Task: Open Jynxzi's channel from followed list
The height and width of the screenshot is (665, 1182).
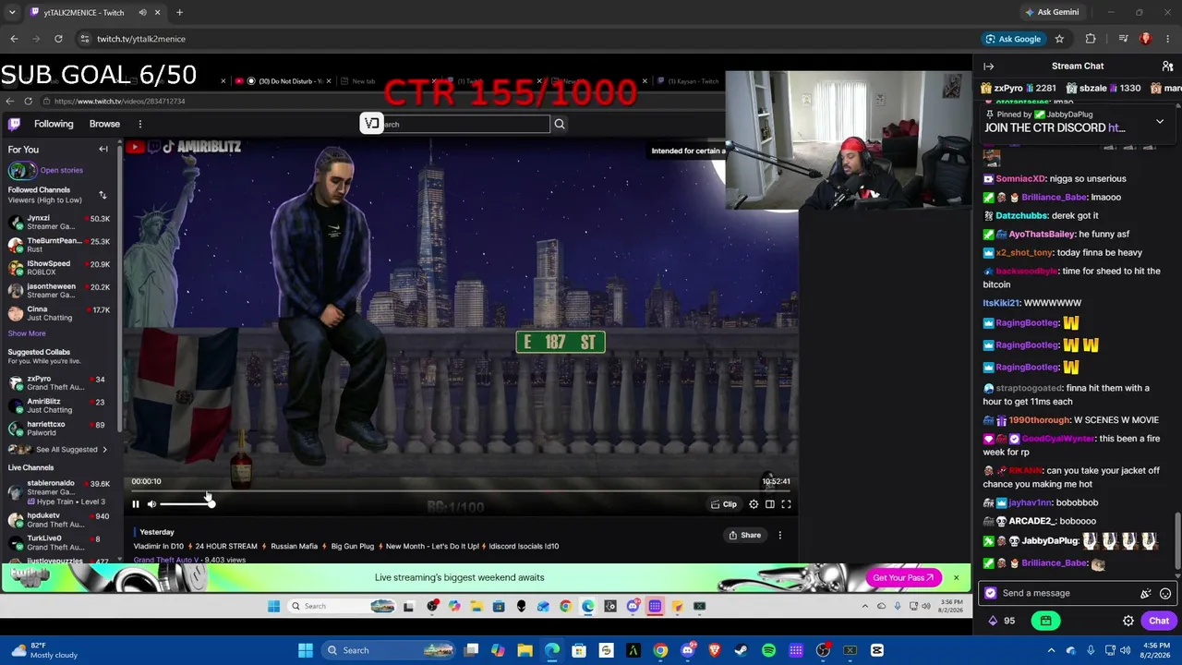Action: (x=59, y=223)
